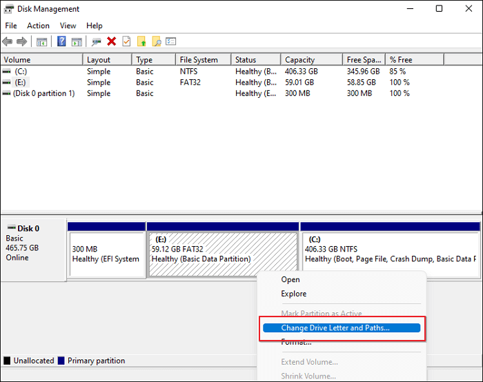Click the checklist settings toolbar icon
This screenshot has width=483, height=382.
(170, 41)
